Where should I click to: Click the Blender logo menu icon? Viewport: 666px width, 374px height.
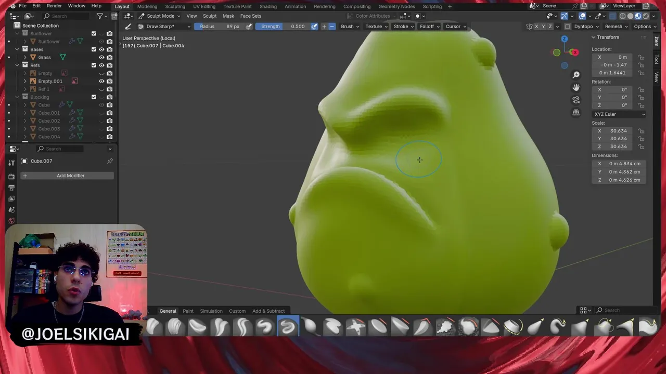pos(12,6)
